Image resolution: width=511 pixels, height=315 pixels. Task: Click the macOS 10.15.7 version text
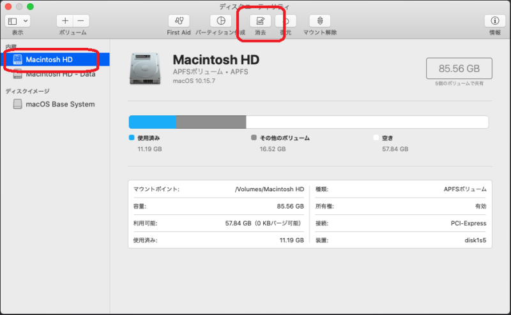pos(194,81)
